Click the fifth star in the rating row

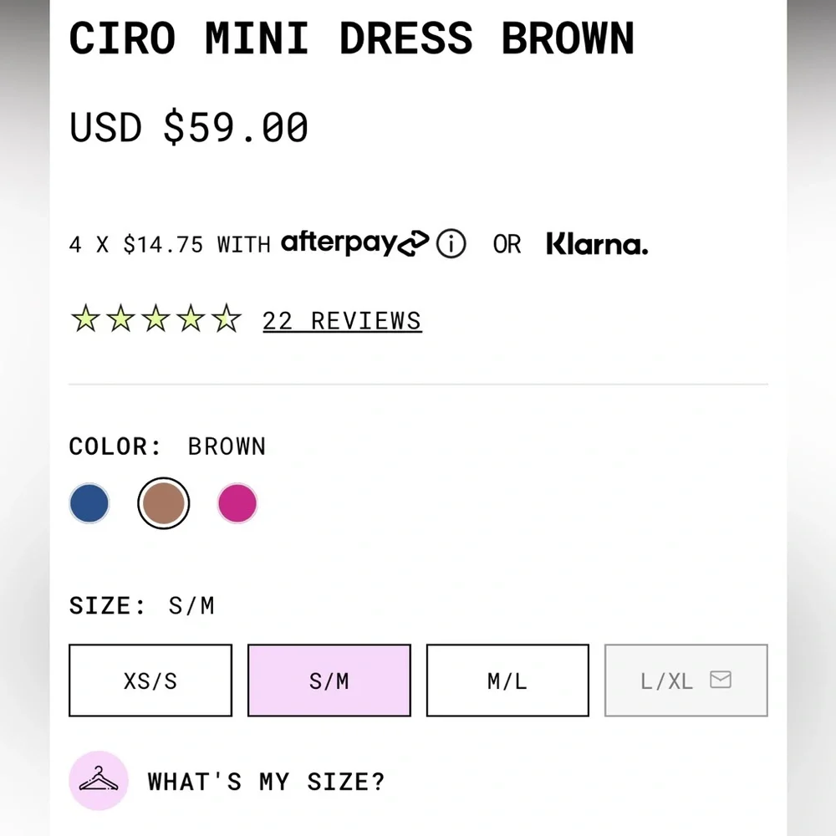click(225, 319)
